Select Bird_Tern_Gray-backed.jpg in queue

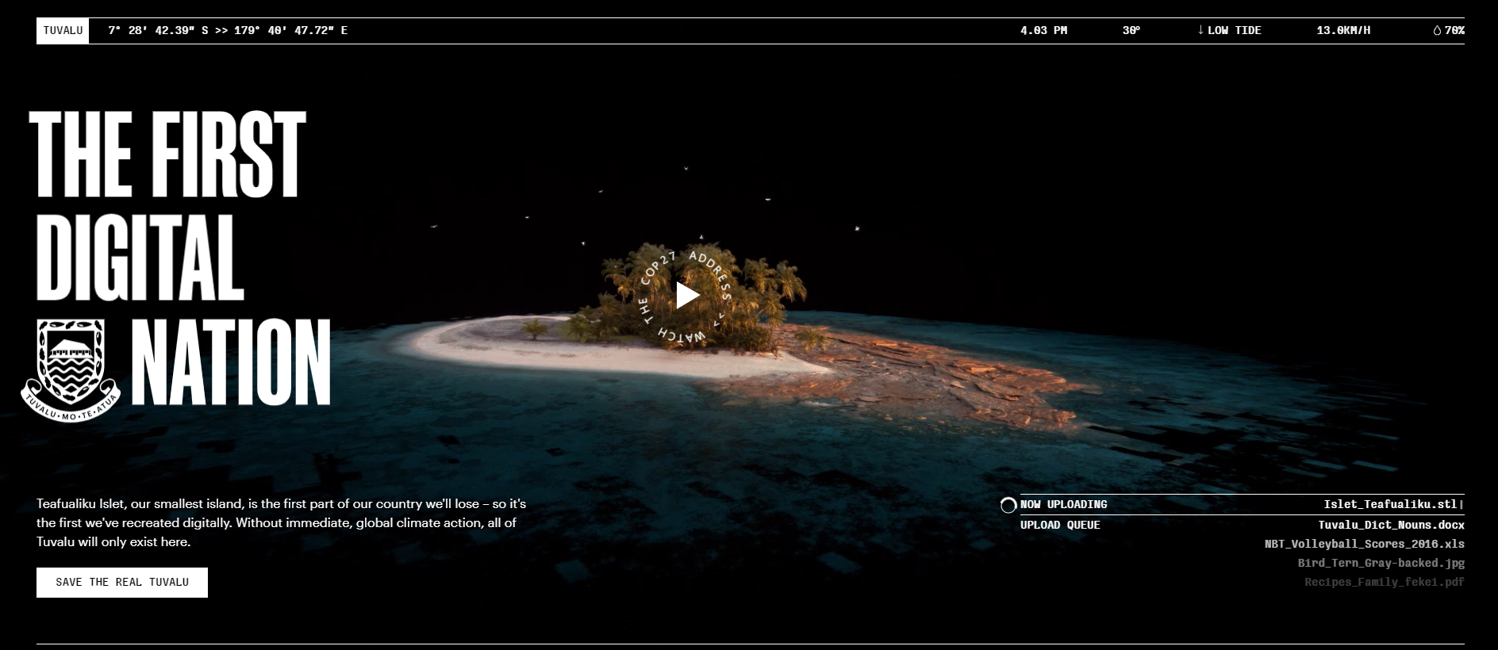point(1381,563)
